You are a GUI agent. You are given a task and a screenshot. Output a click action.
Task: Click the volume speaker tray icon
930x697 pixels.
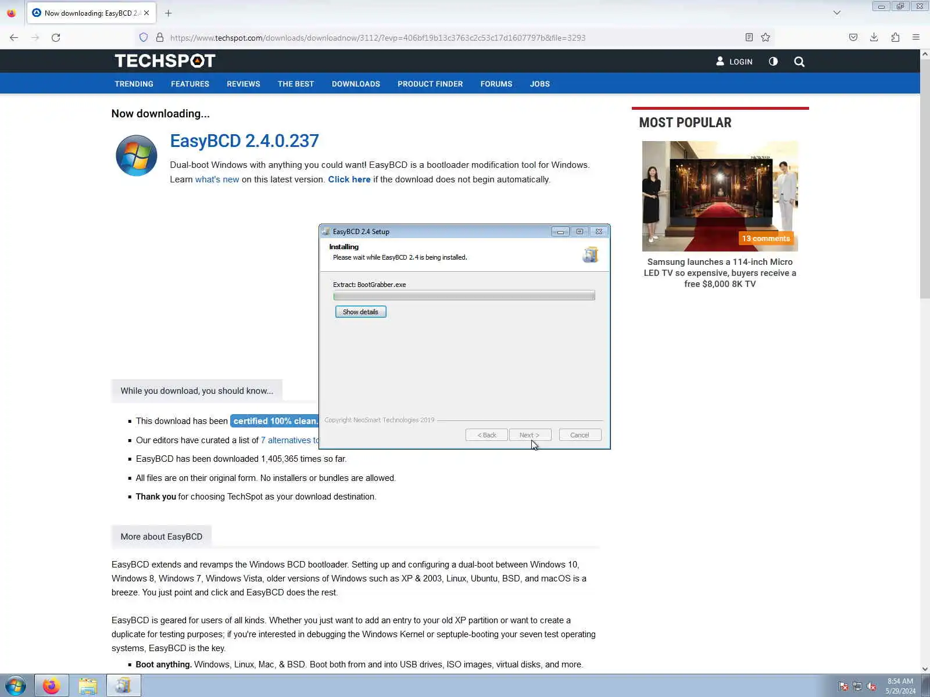pyautogui.click(x=871, y=687)
